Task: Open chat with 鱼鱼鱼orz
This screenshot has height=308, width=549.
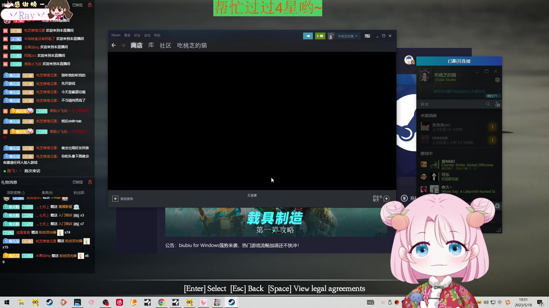Action: (x=459, y=127)
